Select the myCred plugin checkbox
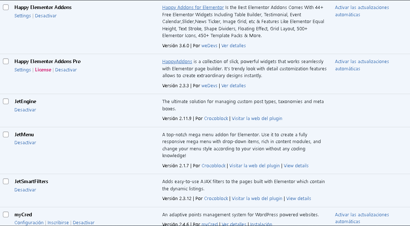This screenshot has width=410, height=226. [x=6, y=214]
